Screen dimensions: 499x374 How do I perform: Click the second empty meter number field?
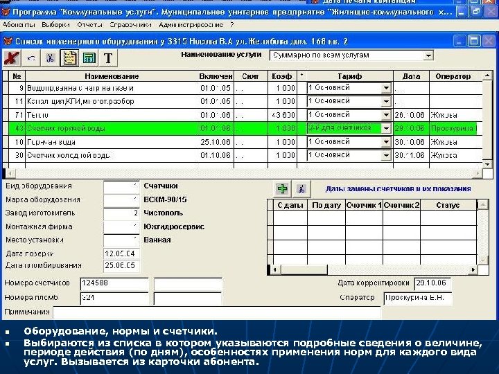point(188,284)
